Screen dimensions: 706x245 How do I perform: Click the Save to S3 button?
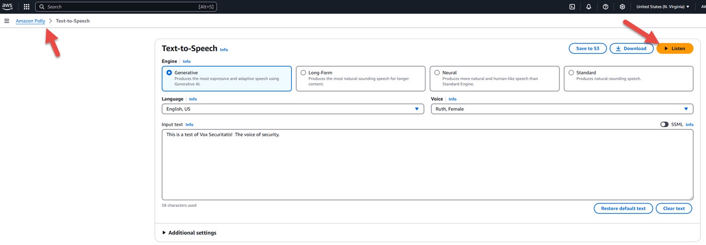[587, 48]
